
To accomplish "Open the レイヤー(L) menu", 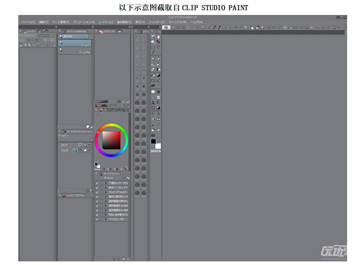I will point(106,22).
